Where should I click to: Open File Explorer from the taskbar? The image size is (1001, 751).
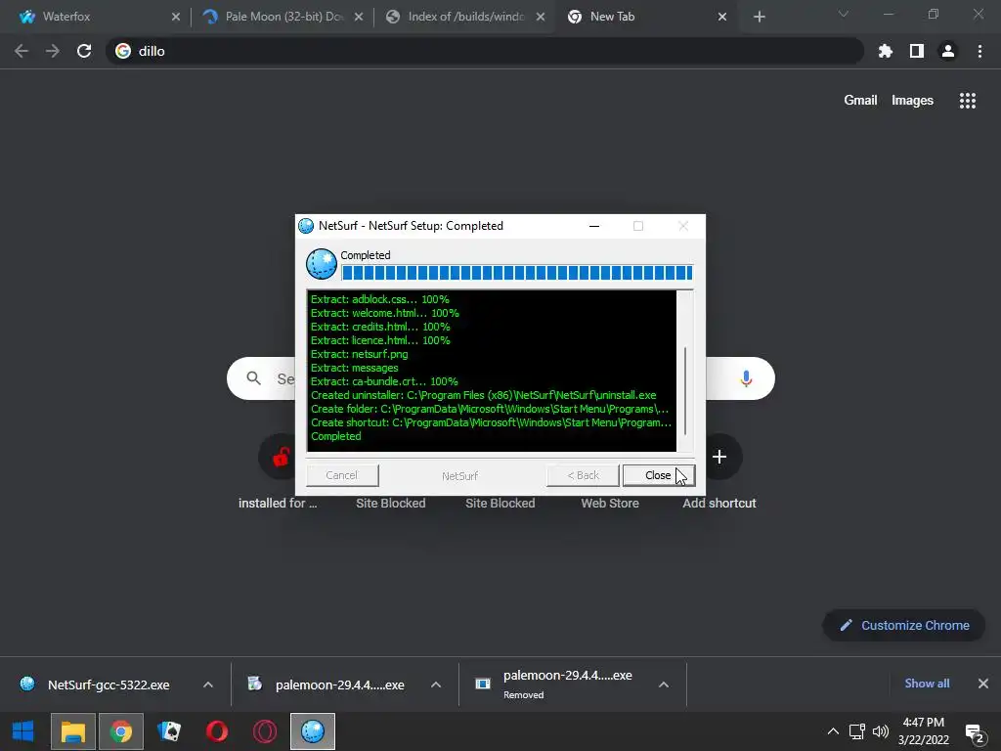click(72, 731)
